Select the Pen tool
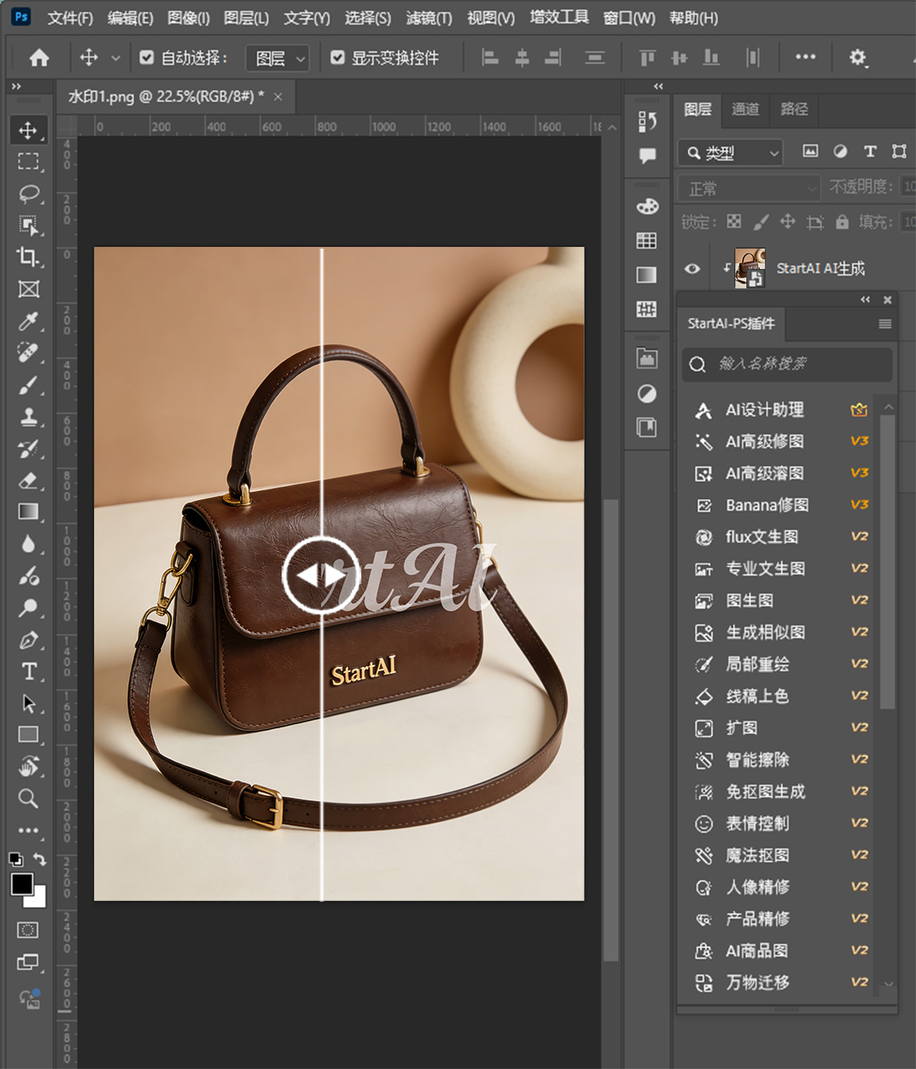The height and width of the screenshot is (1069, 916). coord(29,641)
